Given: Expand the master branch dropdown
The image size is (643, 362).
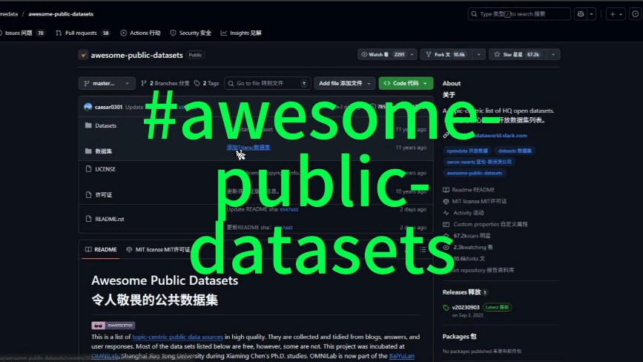Looking at the screenshot, I should (108, 84).
